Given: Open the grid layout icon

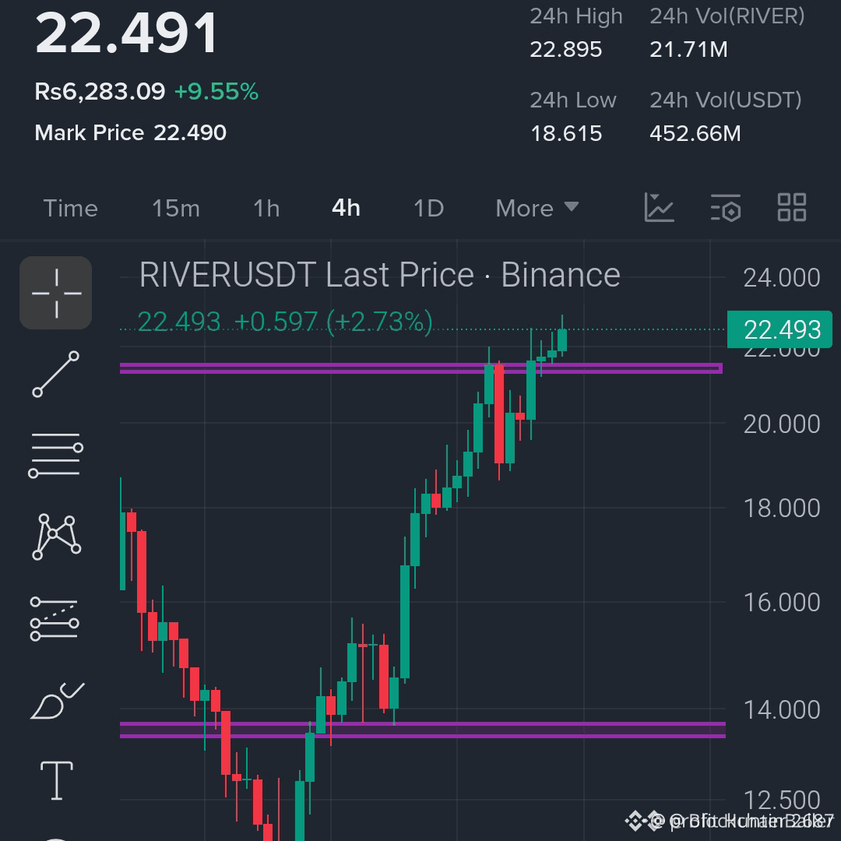Looking at the screenshot, I should (792, 208).
